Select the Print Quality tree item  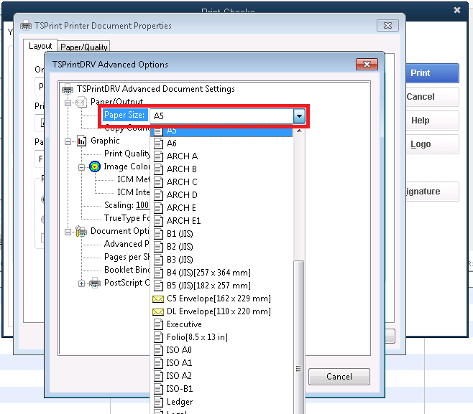point(127,154)
